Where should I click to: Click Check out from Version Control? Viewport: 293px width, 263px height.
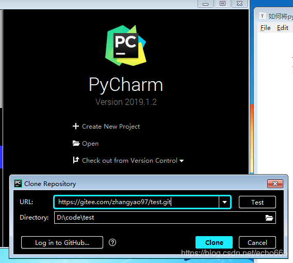[129, 161]
